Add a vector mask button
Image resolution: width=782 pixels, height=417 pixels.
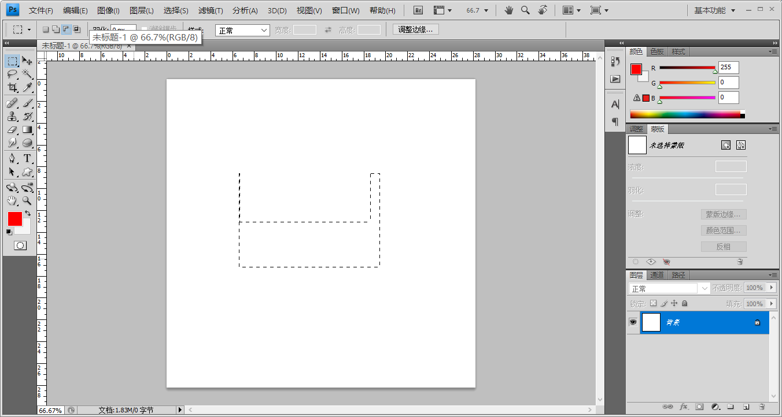[741, 145]
